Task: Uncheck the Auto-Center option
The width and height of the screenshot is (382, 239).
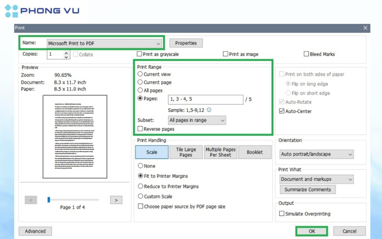Action: point(282,111)
